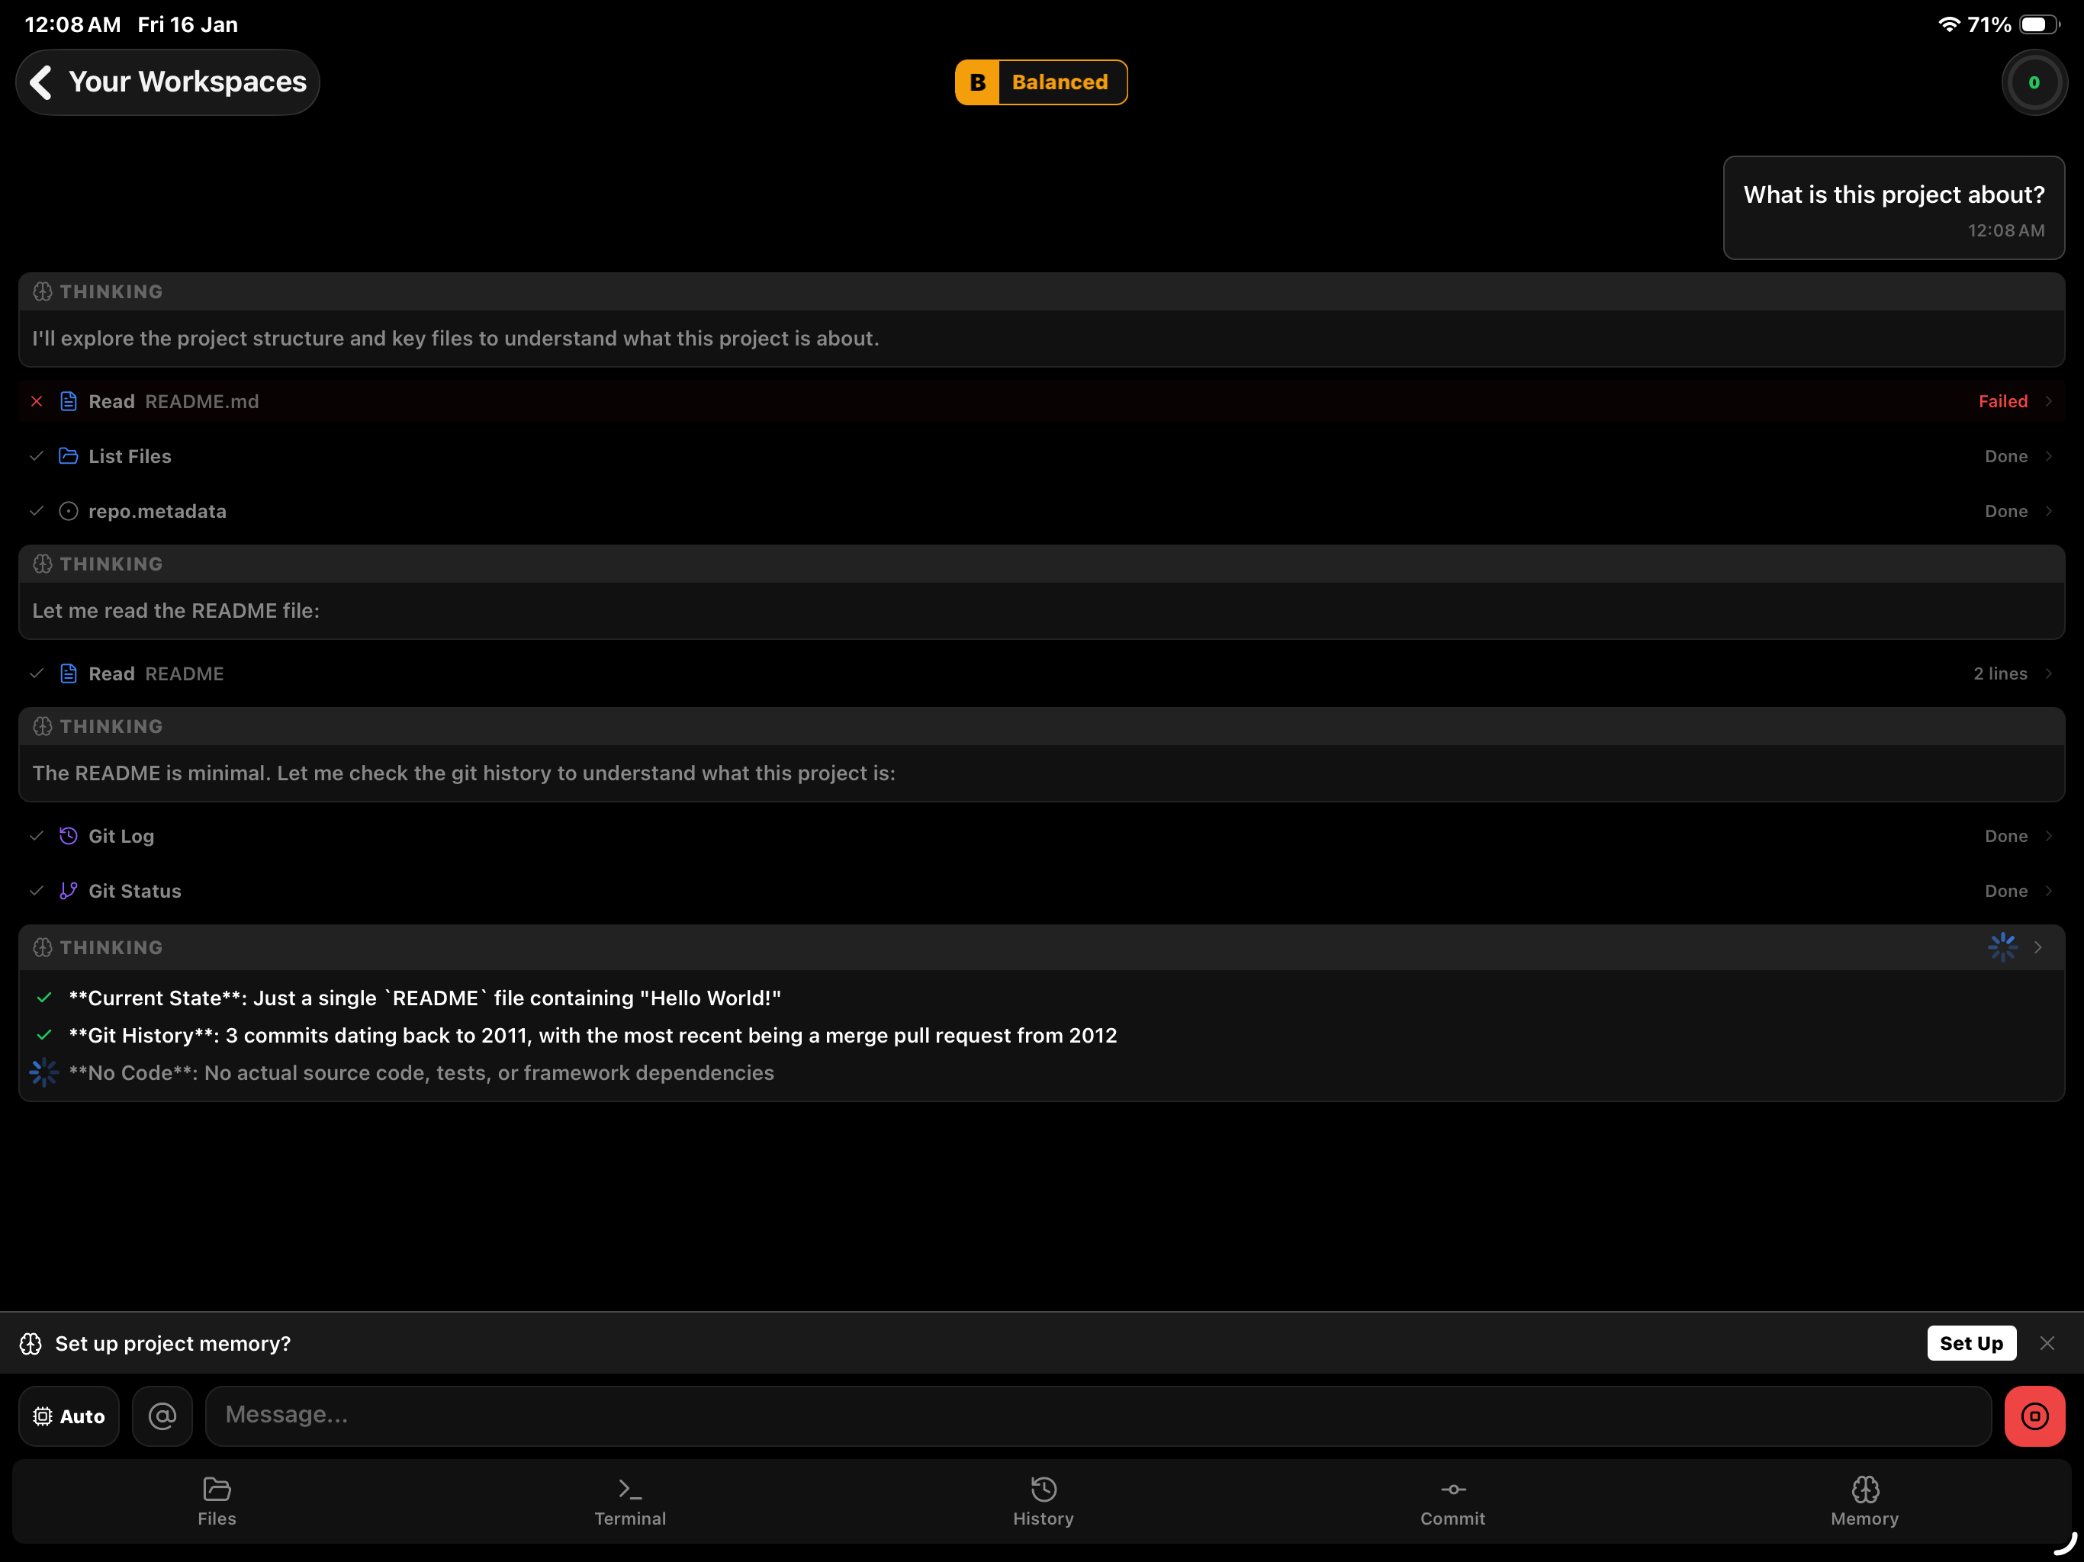Expand the Read README 2 lines row
2084x1562 pixels.
click(x=1042, y=673)
